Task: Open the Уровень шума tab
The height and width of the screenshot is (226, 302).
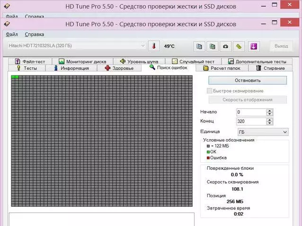Action: tap(139, 61)
